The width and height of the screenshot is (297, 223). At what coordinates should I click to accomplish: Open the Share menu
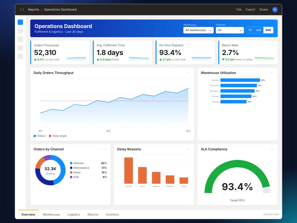(x=264, y=10)
